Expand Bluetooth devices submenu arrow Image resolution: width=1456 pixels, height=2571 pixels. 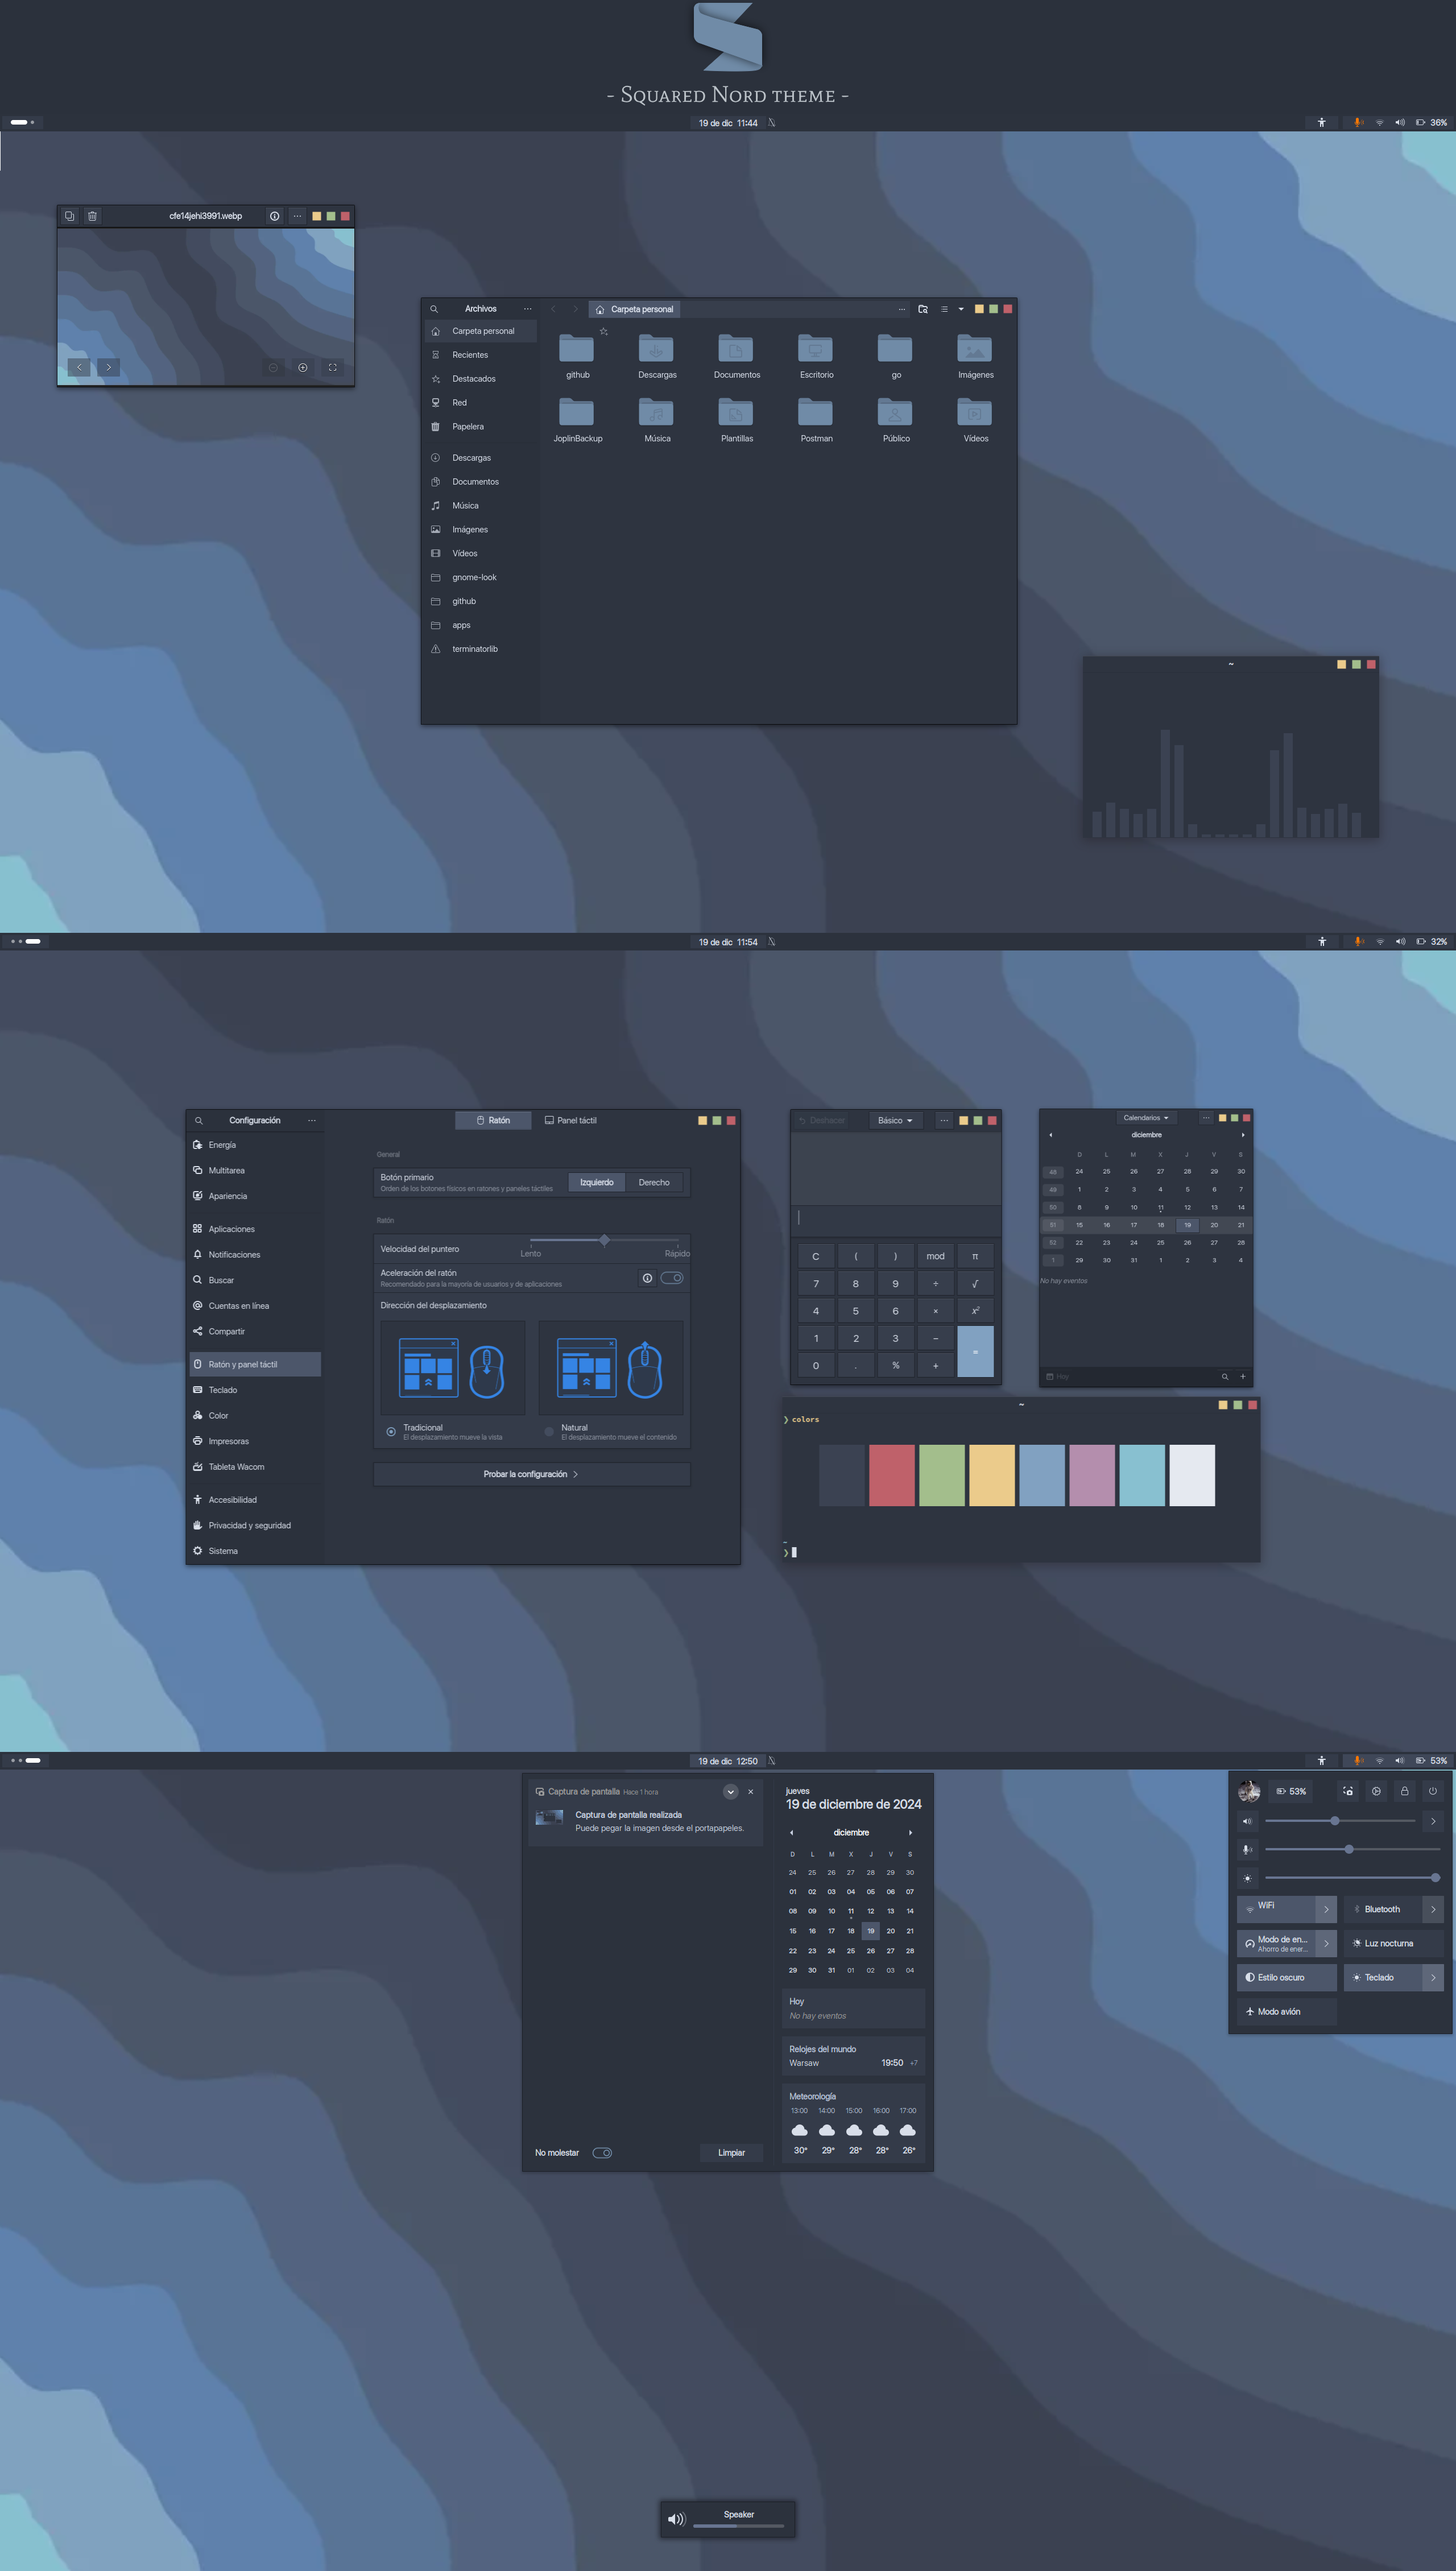point(1433,1909)
